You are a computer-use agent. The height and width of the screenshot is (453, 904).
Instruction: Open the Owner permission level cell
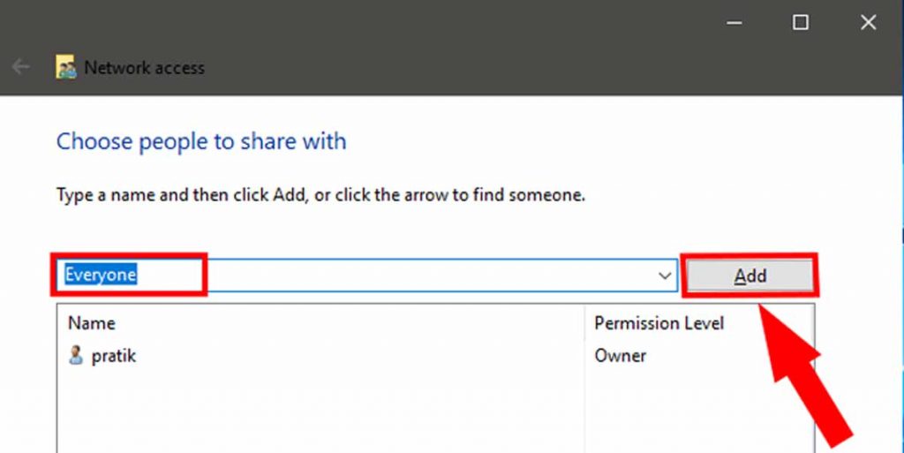pyautogui.click(x=621, y=356)
